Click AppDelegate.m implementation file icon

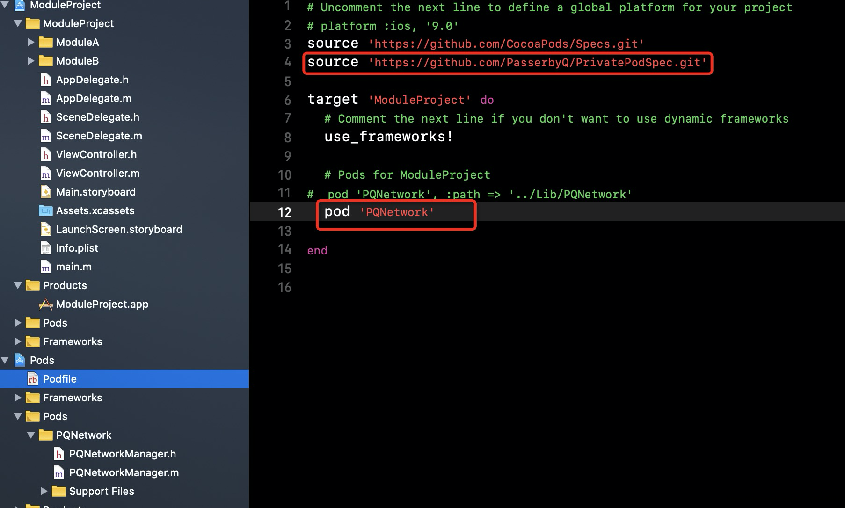(x=45, y=98)
